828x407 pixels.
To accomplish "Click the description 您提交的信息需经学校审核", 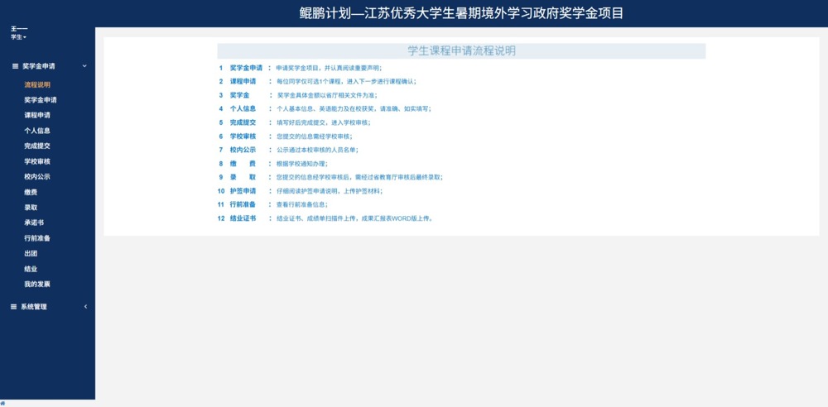I will point(314,136).
